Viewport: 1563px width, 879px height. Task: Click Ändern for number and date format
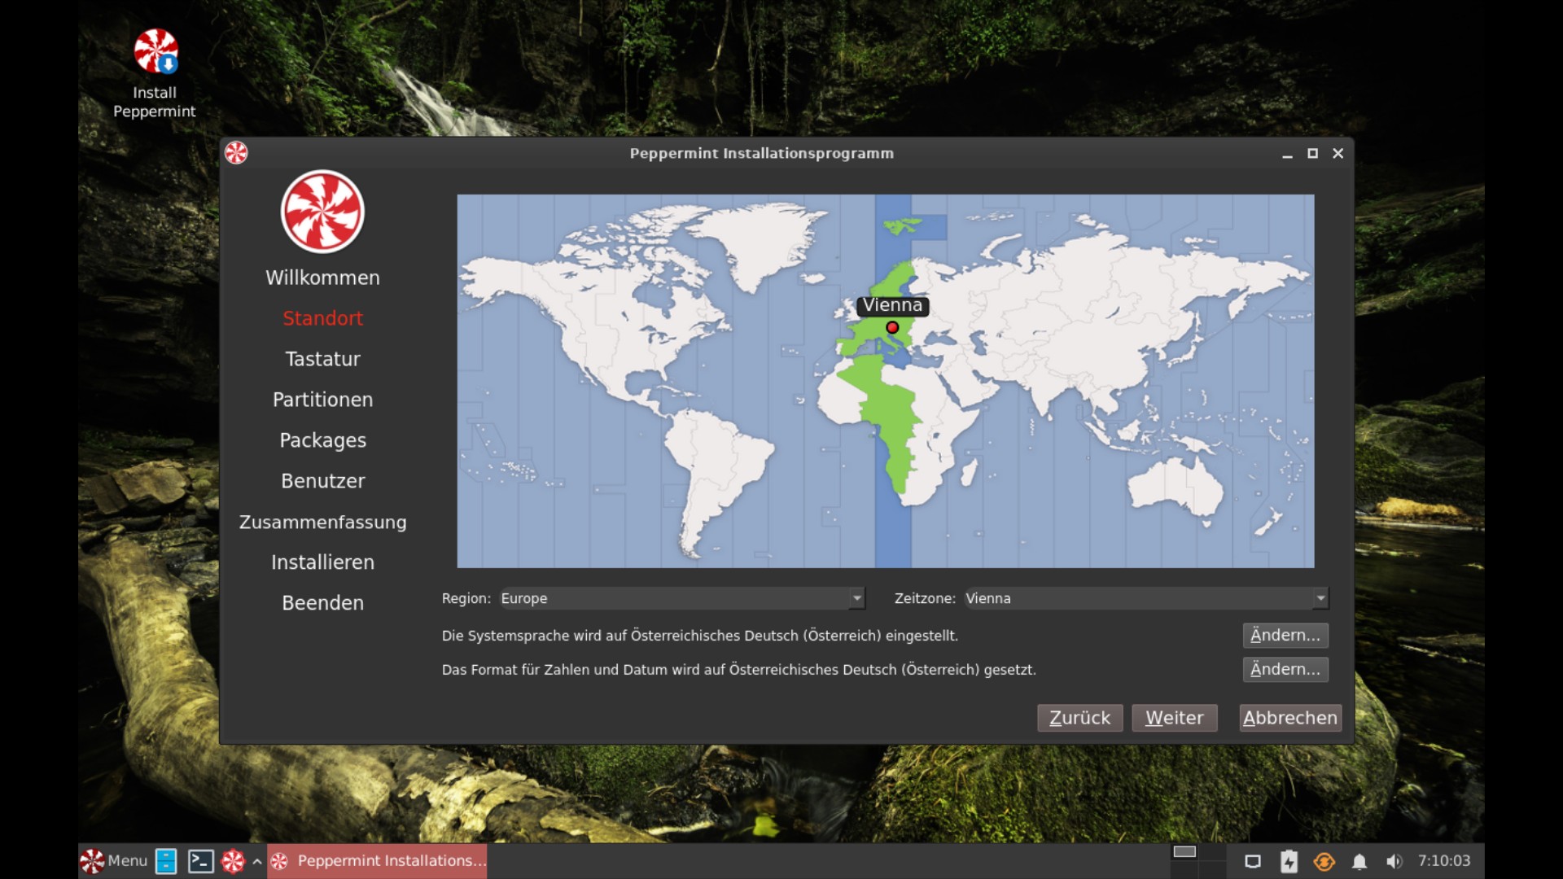1285,669
